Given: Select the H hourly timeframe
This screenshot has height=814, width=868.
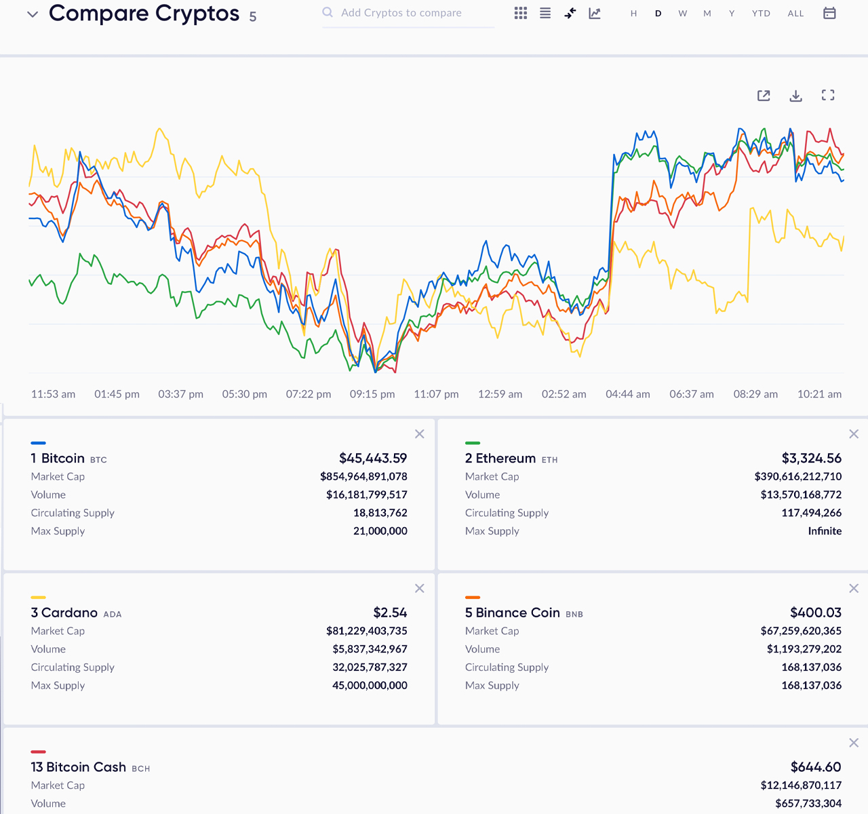Looking at the screenshot, I should pos(633,14).
